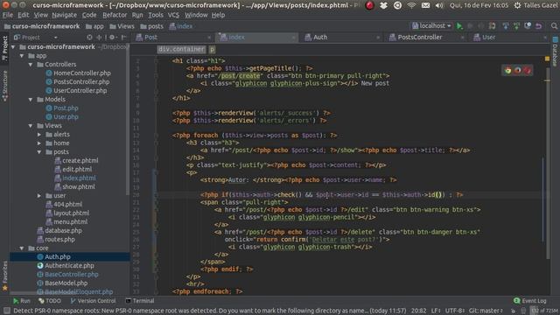Open the localhost run configuration dropdown
The image size is (560, 315).
point(431,26)
